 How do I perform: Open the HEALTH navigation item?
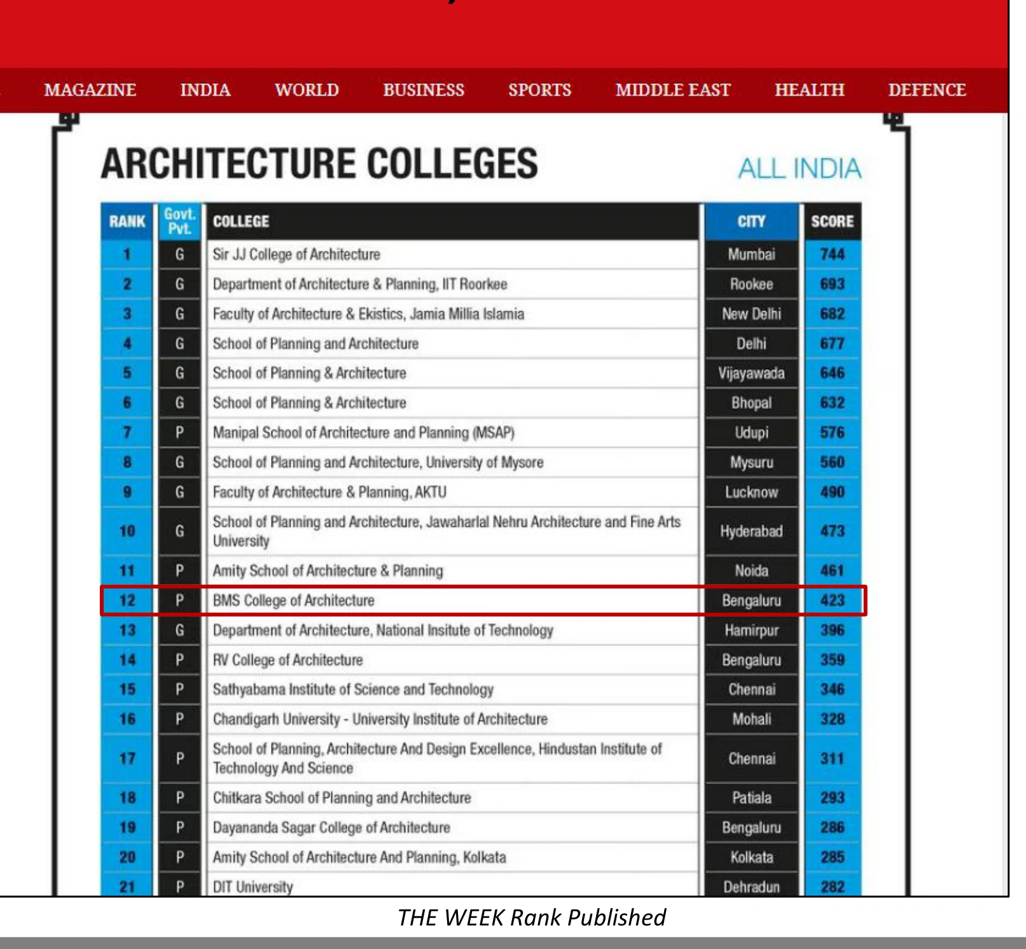[x=809, y=90]
